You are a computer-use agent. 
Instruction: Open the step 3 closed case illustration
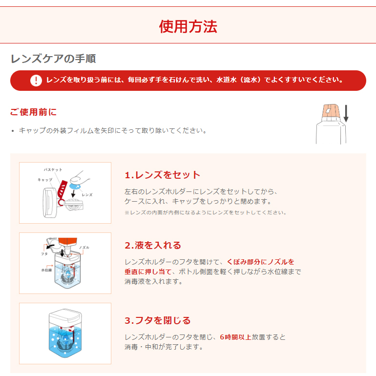tap(65, 334)
